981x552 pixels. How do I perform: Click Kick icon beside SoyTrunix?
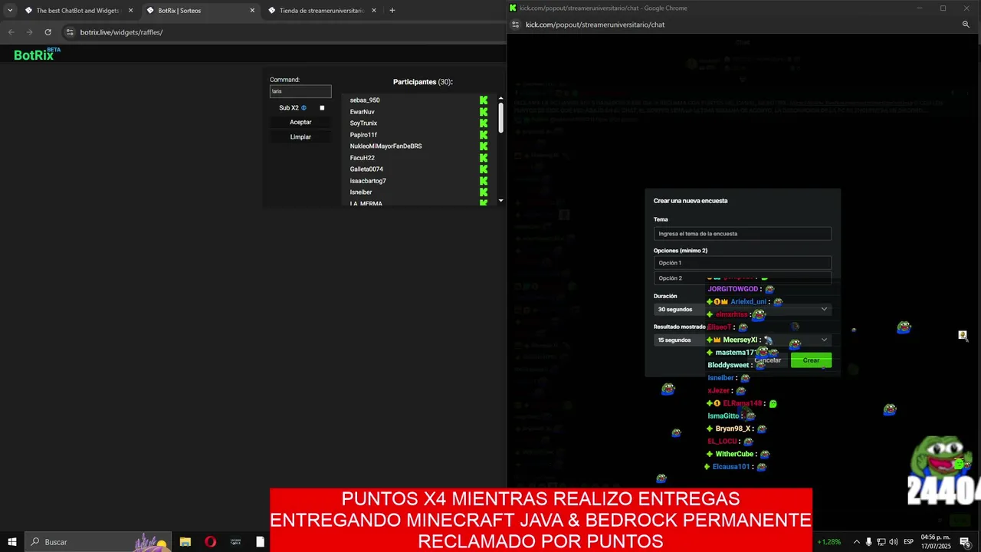point(484,123)
